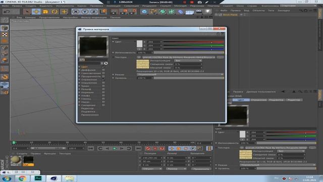Click the Применить button in coordinates manager

(x=201, y=169)
